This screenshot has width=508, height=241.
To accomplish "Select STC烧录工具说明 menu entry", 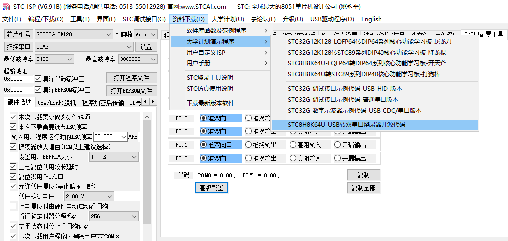I will (221, 78).
